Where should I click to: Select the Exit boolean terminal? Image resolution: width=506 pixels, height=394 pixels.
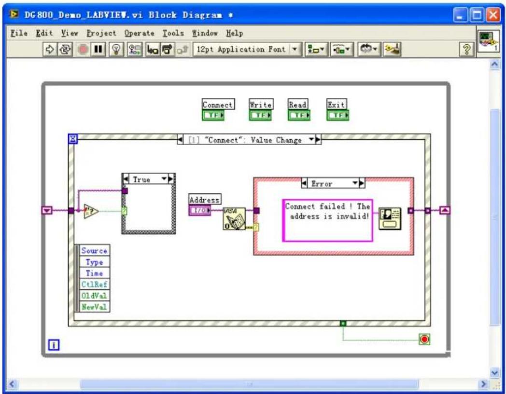pos(337,115)
